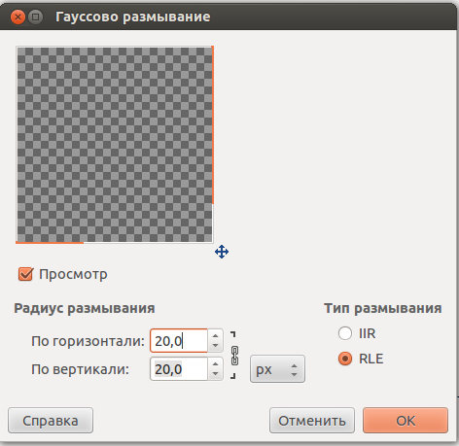Close the Гауссово размывание dialog
This screenshot has width=459, height=446.
click(x=18, y=17)
